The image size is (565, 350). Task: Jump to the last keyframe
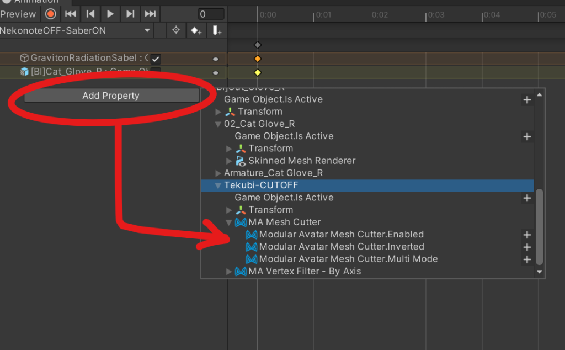click(x=150, y=14)
